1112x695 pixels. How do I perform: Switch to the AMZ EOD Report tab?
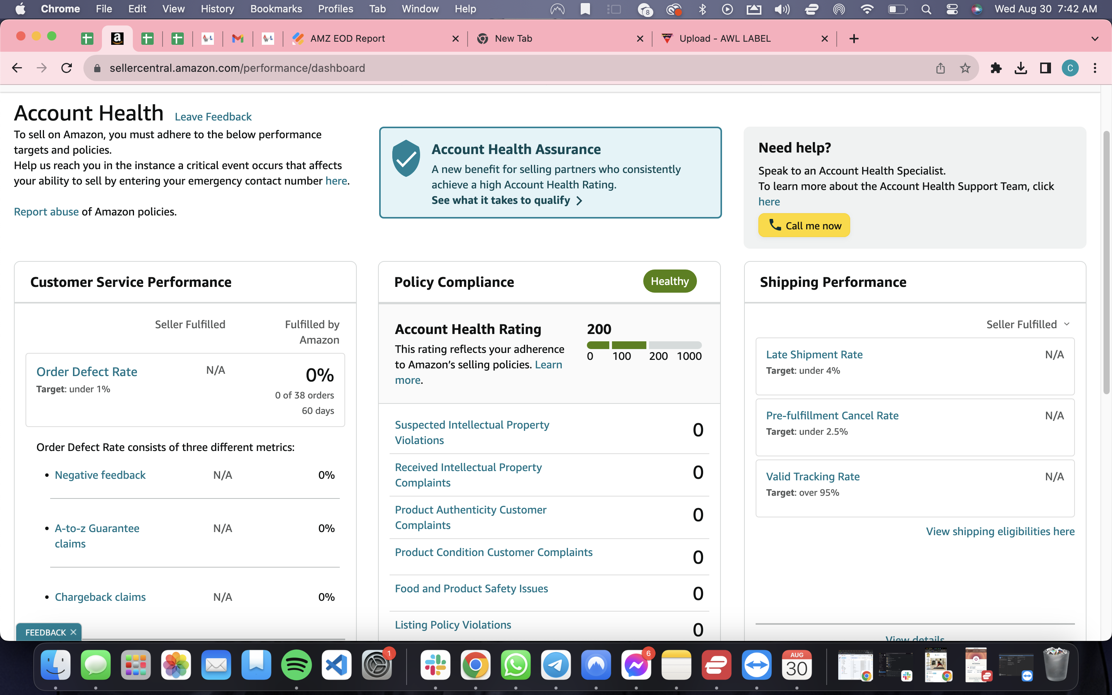375,39
